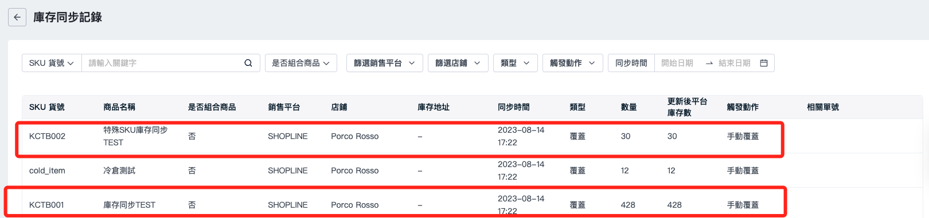Click the SKU 貨號 column header
Image resolution: width=929 pixels, height=218 pixels.
(47, 107)
